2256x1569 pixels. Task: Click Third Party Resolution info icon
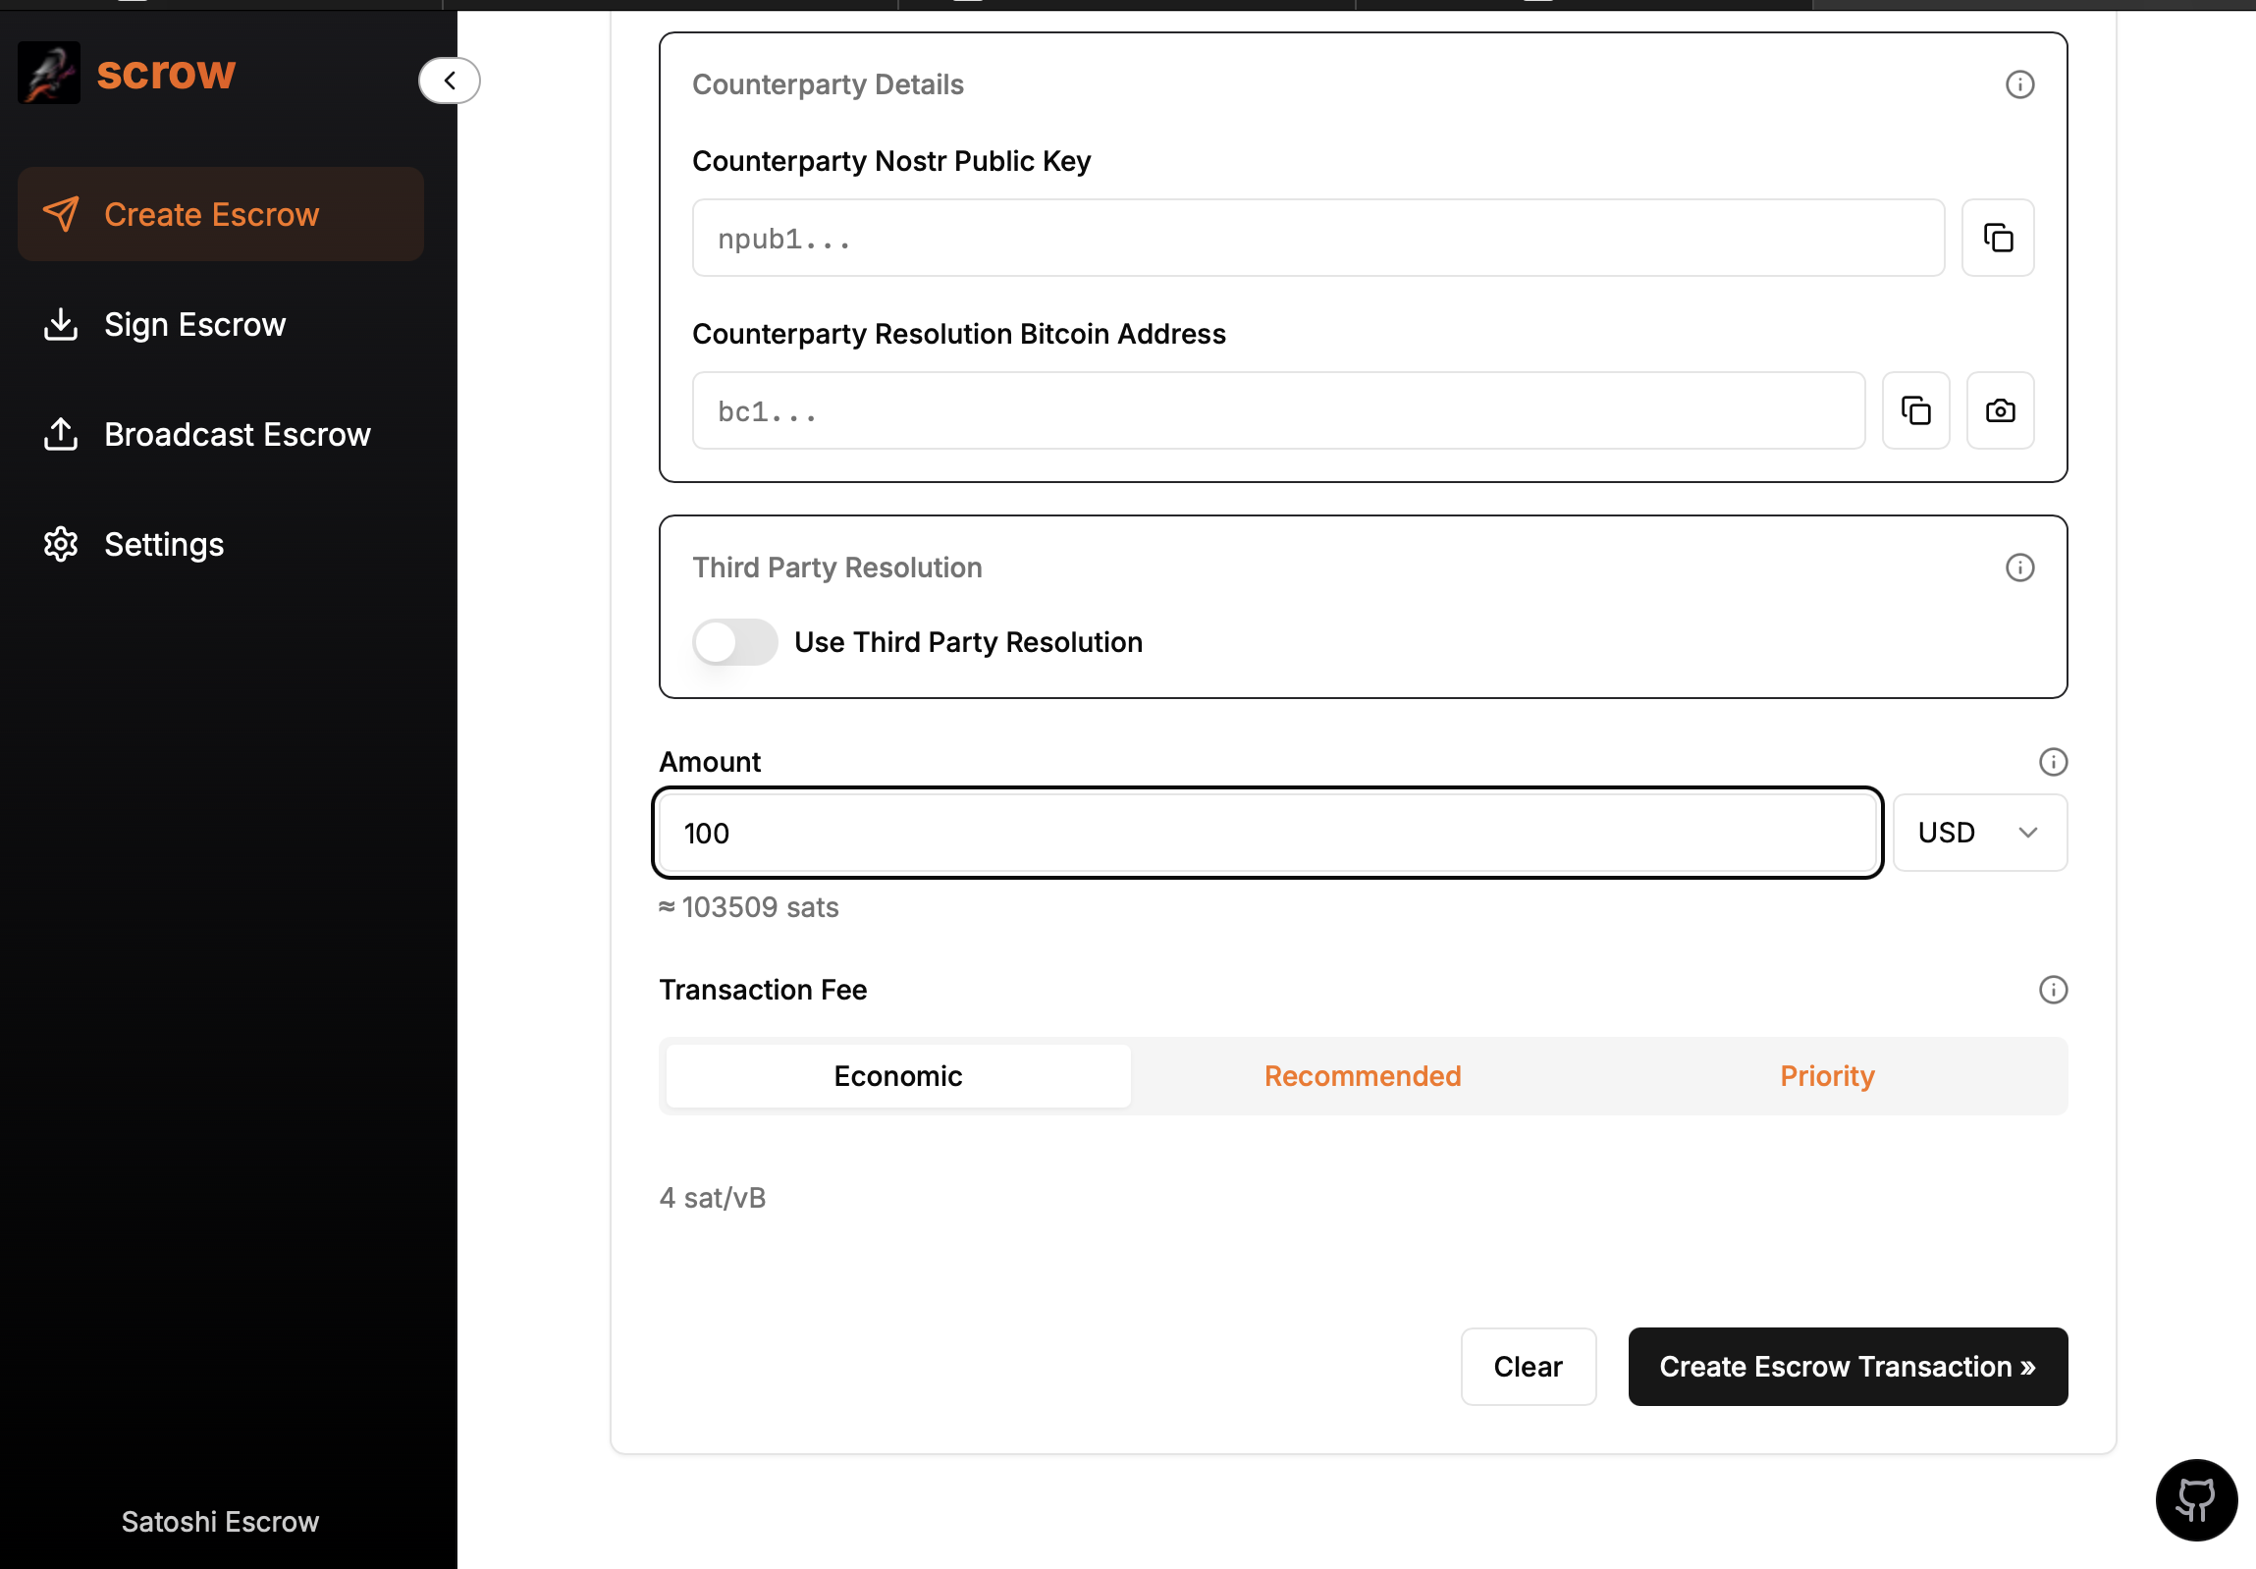(2019, 568)
